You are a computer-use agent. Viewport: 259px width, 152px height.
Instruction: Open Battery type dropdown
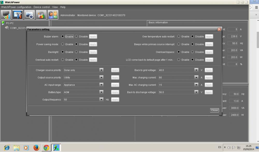tap(101, 92)
